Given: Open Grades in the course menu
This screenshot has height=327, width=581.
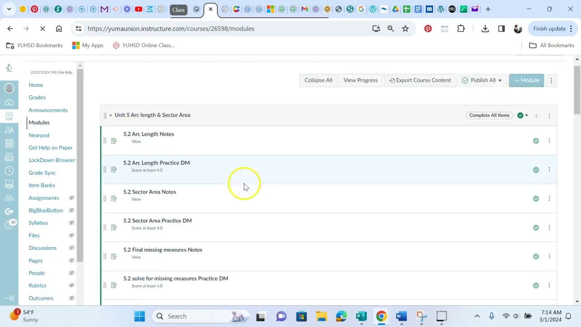Looking at the screenshot, I should (37, 98).
